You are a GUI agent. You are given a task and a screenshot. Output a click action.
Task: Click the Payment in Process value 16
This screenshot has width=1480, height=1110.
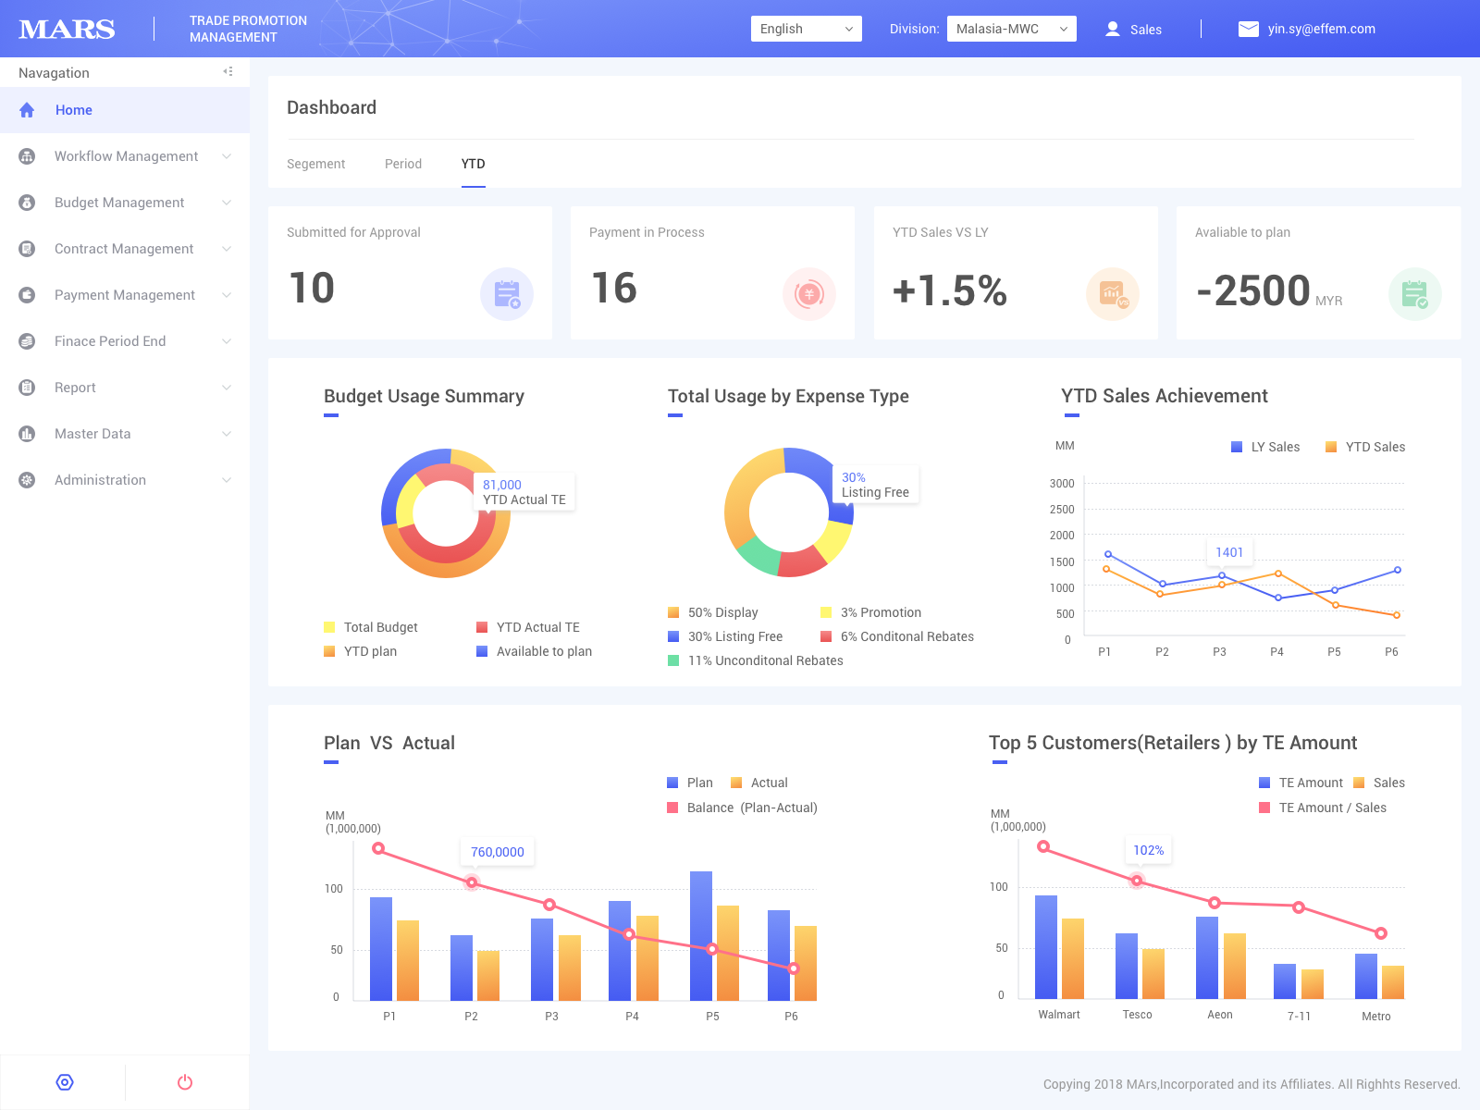[614, 288]
